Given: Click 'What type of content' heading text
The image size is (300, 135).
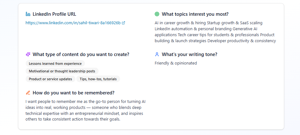Looking at the screenshot, I should pos(81,54).
